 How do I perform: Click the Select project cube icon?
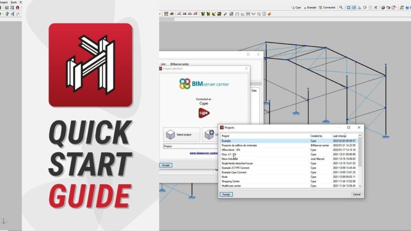(170, 135)
